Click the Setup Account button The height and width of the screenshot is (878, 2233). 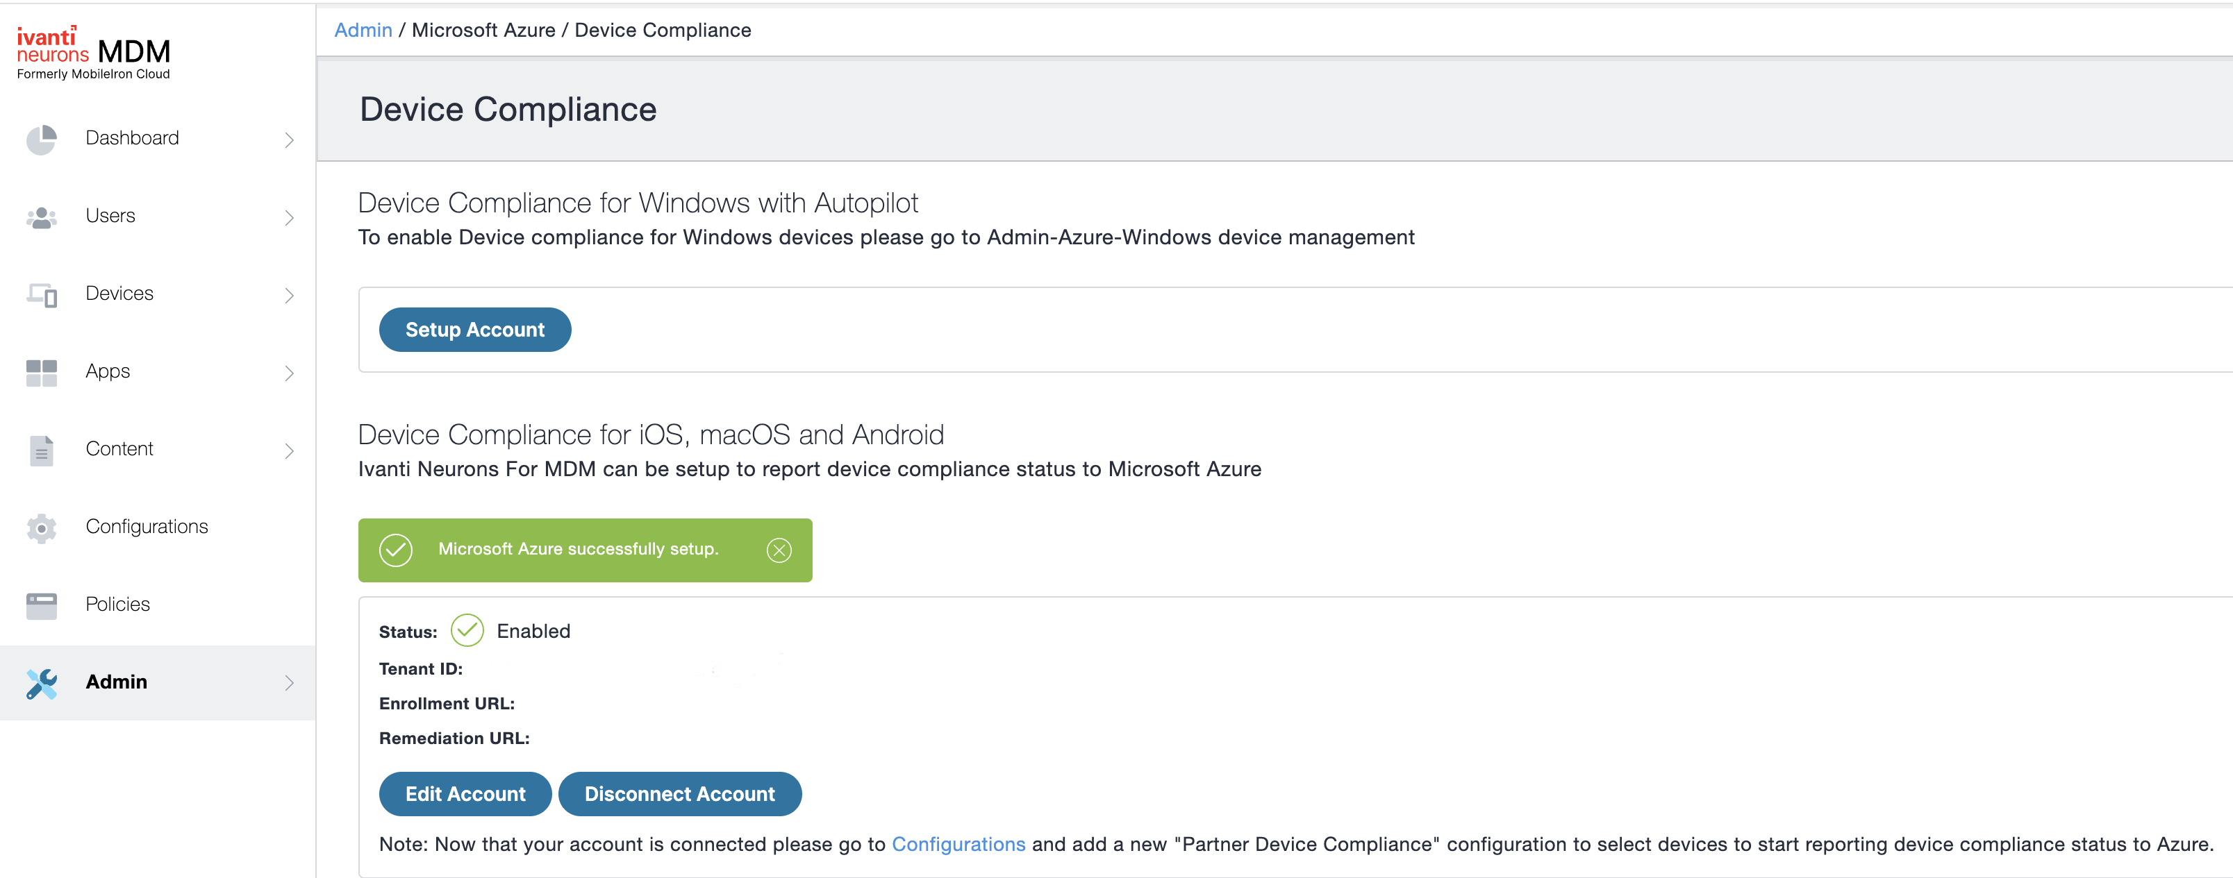[x=475, y=330]
